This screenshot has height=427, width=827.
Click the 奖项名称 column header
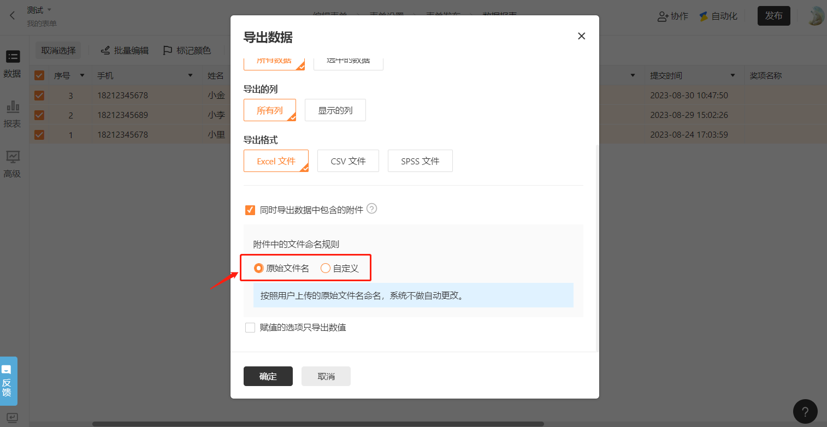coord(765,75)
